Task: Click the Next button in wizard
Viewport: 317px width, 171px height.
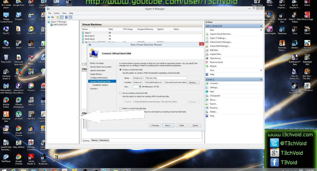Action: 168,125
